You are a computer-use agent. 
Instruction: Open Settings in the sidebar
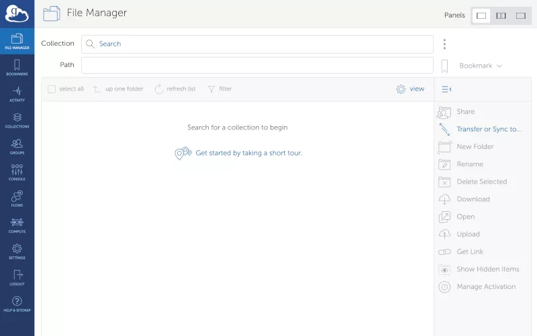pyautogui.click(x=17, y=251)
